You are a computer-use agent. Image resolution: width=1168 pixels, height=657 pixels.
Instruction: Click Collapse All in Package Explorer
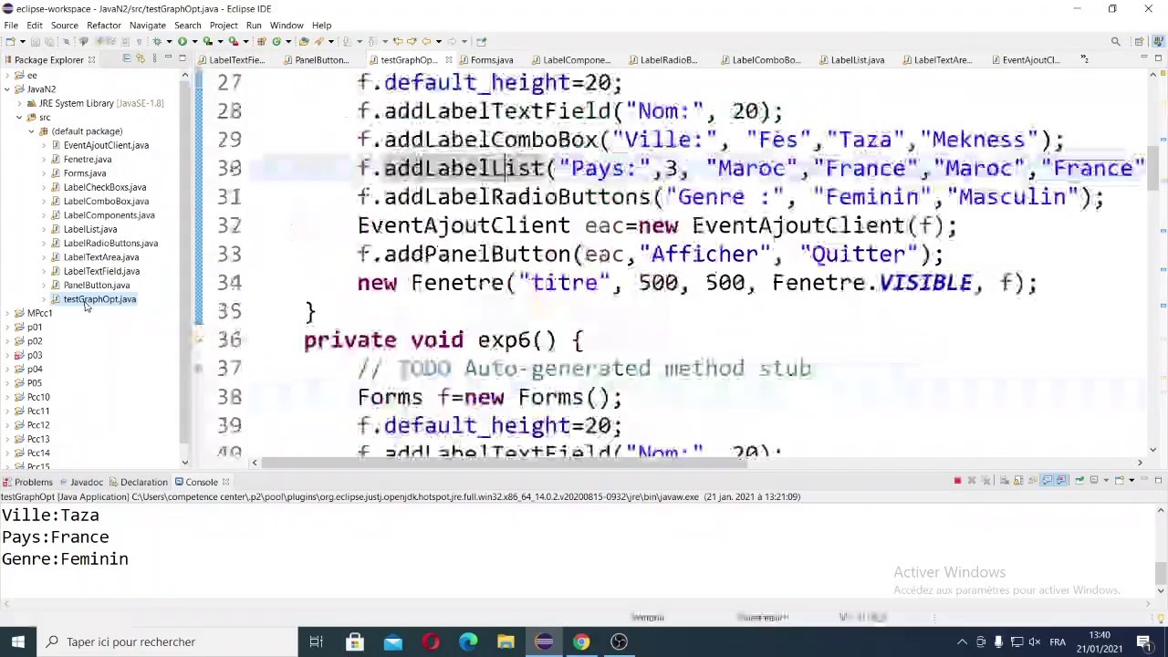coord(127,58)
